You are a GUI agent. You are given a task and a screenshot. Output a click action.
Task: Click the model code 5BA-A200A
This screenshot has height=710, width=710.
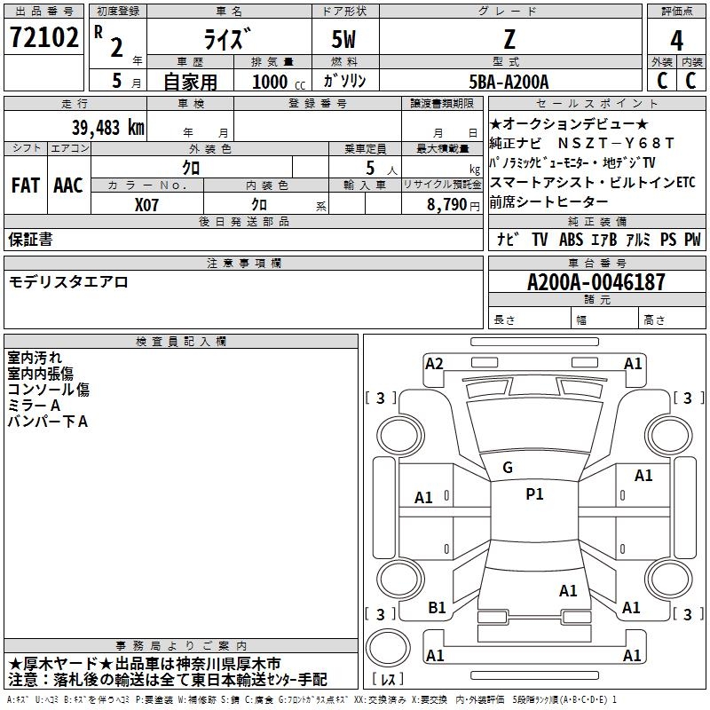(509, 82)
